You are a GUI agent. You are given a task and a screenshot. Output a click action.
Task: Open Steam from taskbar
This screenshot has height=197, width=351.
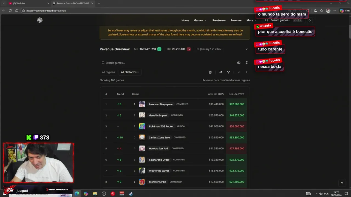[131, 194]
